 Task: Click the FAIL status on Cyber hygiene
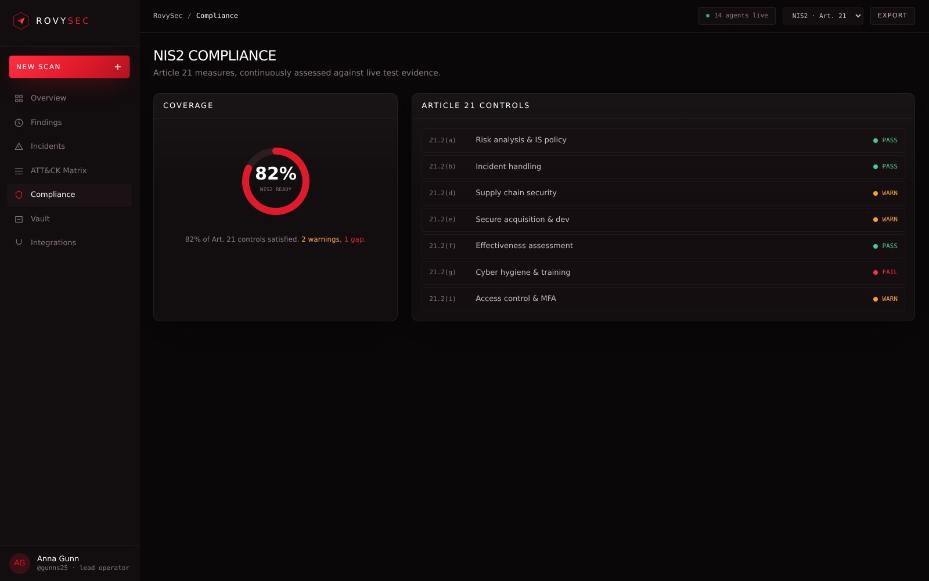(885, 272)
